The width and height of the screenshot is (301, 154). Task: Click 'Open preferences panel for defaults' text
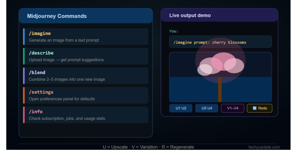tap(62, 99)
